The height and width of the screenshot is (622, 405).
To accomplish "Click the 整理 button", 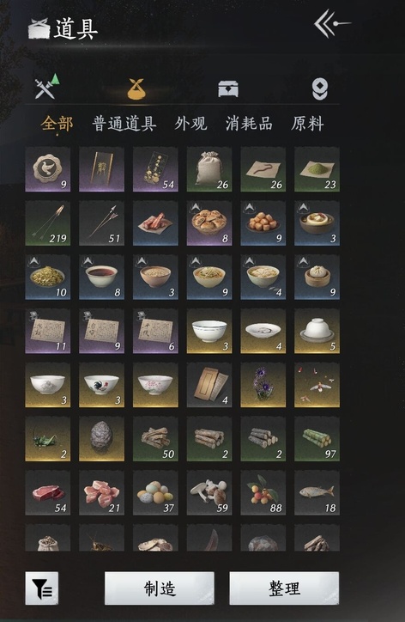I will coord(284,588).
